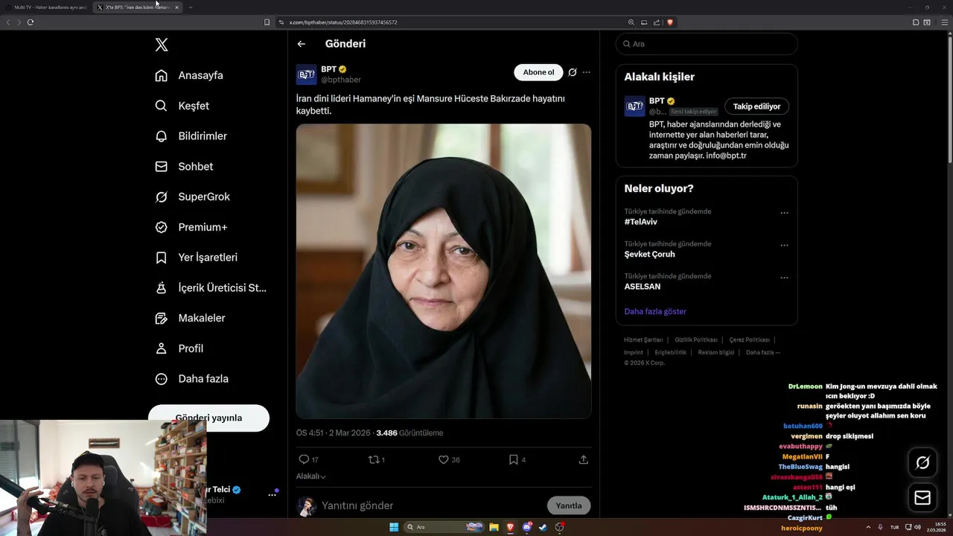The width and height of the screenshot is (953, 536).
Task: Open Reklam bilgisi footer link
Action: coord(716,352)
